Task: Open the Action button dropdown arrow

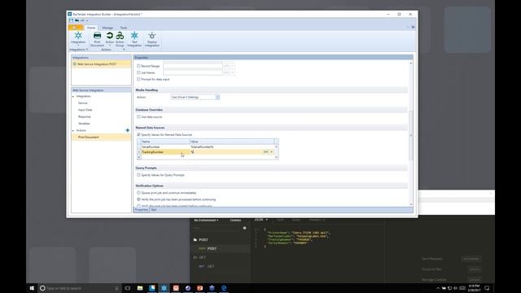Action: click(109, 46)
